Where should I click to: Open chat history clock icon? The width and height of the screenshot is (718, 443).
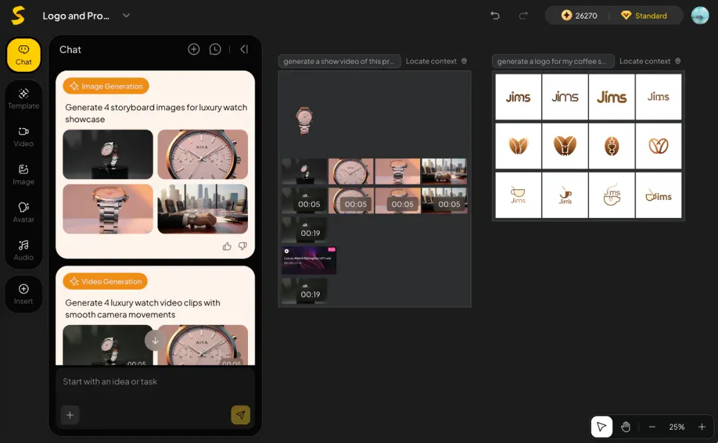pyautogui.click(x=215, y=49)
